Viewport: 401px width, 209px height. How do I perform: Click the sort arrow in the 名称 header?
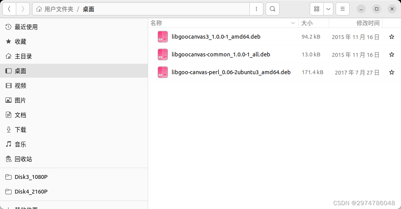pos(293,23)
